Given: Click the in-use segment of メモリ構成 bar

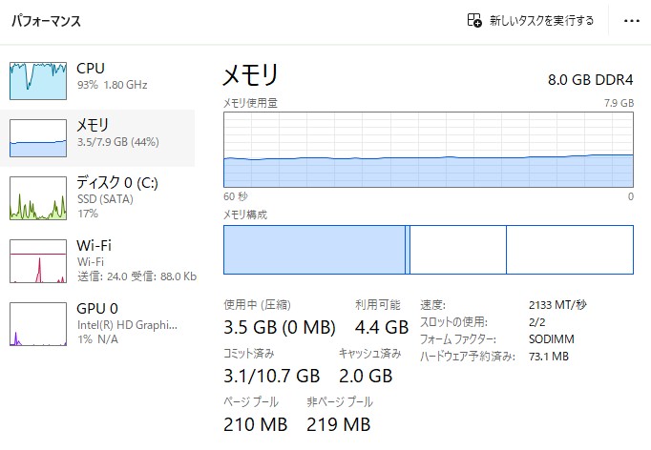Looking at the screenshot, I should [x=314, y=250].
